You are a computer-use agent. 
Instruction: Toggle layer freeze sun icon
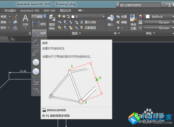click(64, 17)
